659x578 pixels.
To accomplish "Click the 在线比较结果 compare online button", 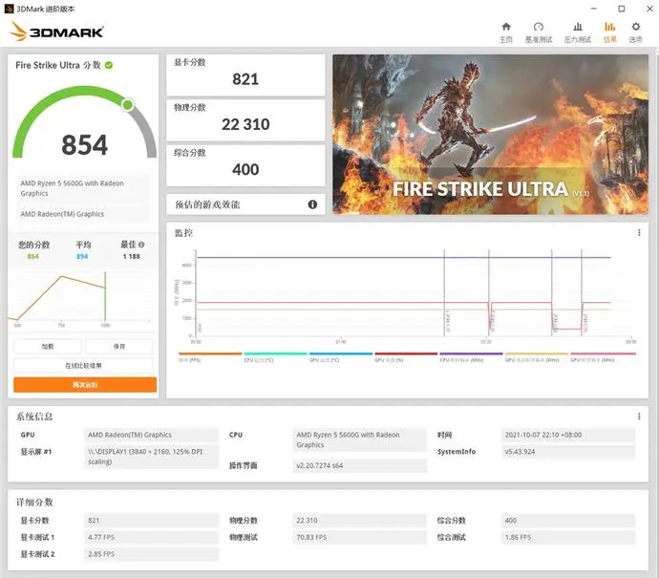I will coord(83,366).
